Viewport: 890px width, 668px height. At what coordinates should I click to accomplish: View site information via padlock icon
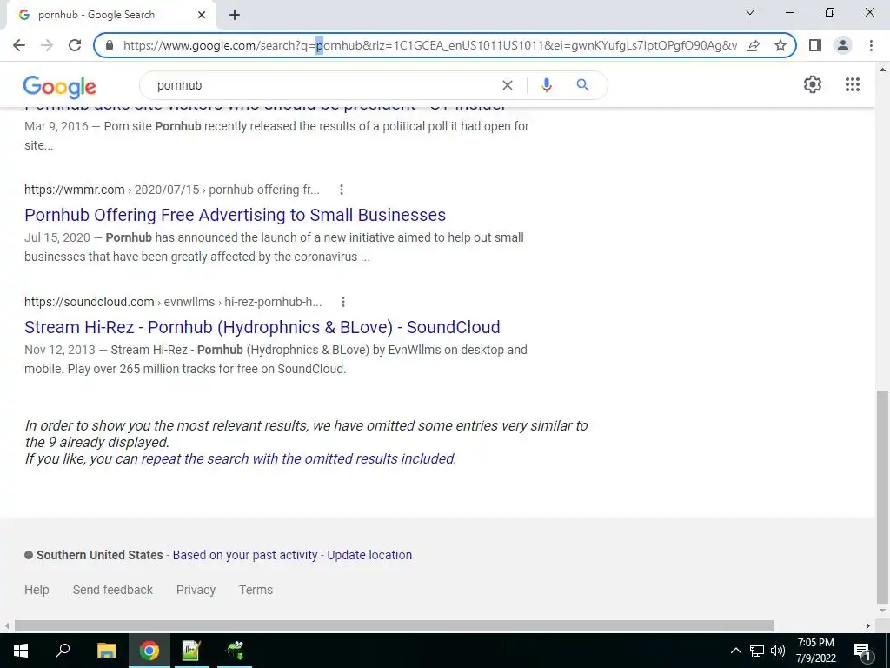pyautogui.click(x=110, y=45)
